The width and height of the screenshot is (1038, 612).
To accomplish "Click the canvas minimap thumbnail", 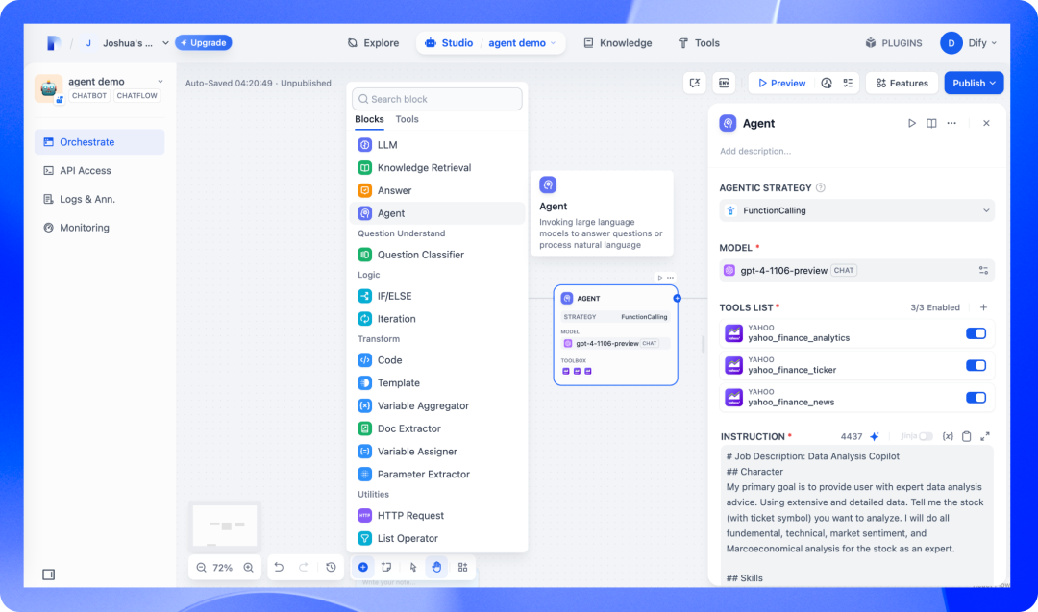I will click(x=225, y=526).
